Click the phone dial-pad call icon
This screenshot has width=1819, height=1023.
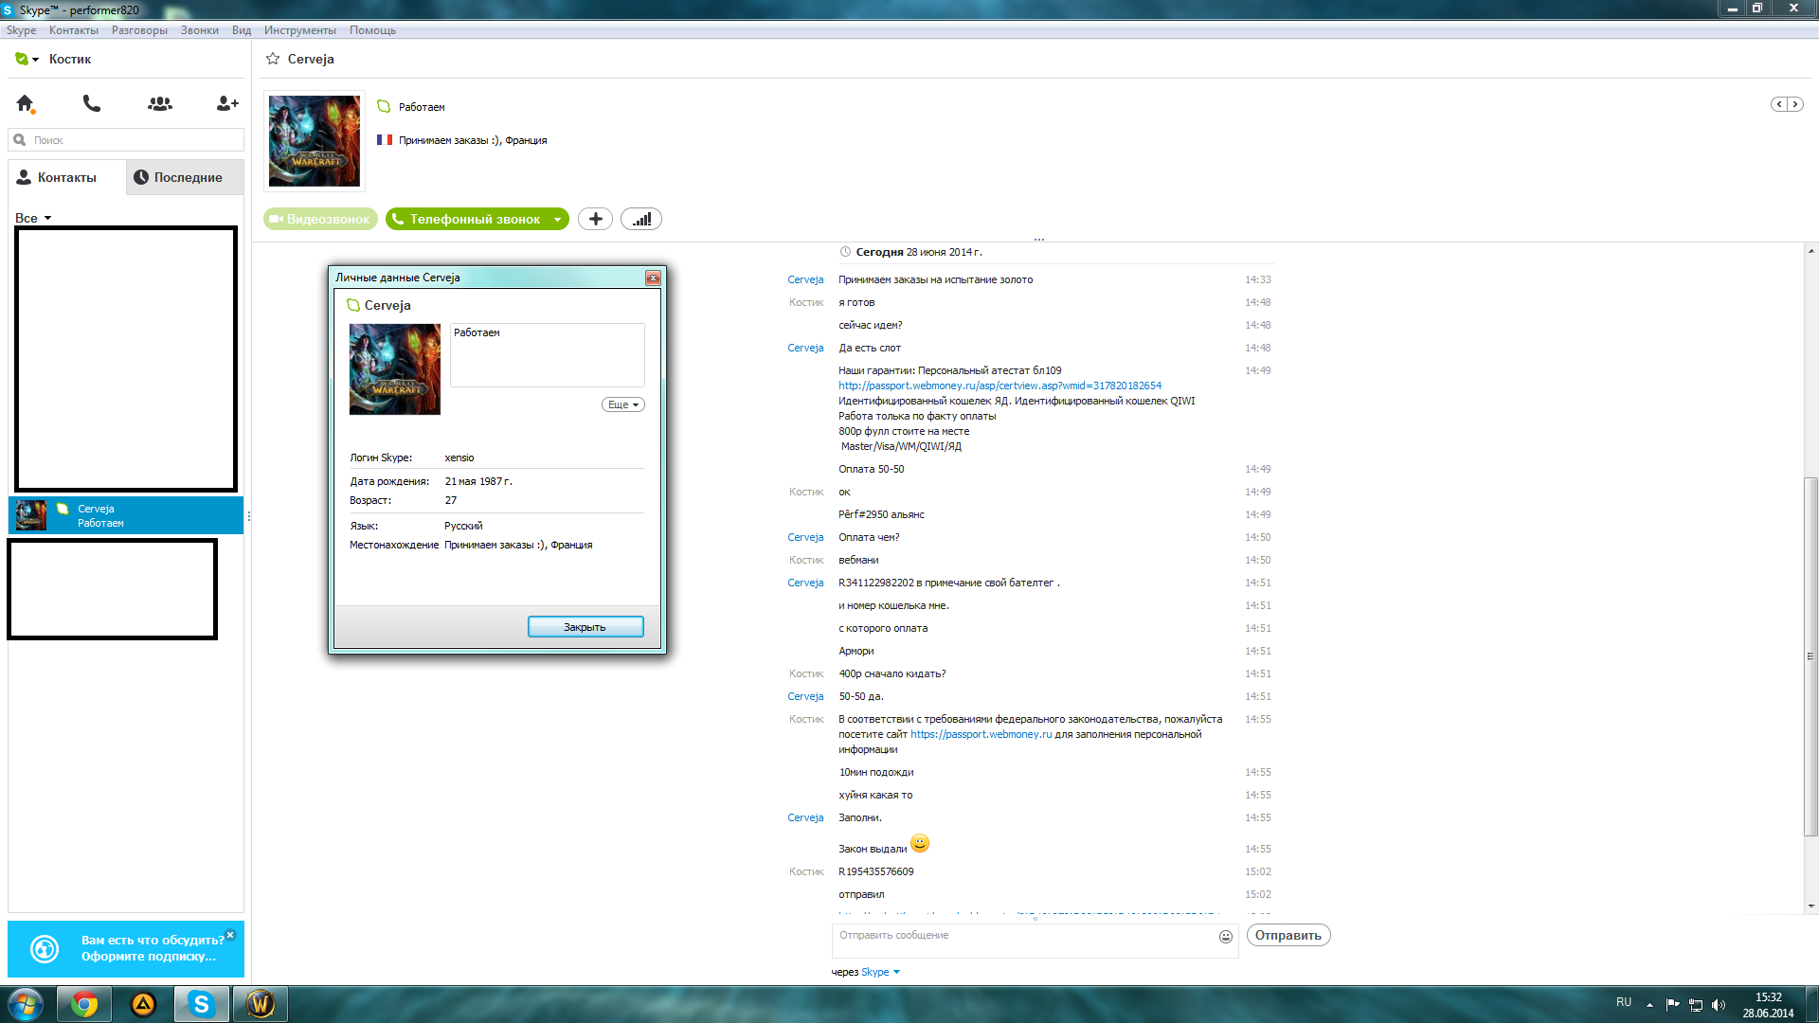92,103
